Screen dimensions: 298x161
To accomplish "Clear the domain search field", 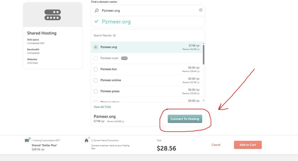I will coord(201,10).
